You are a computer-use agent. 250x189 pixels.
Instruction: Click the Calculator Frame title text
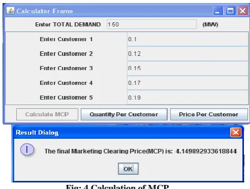pyautogui.click(x=45, y=11)
